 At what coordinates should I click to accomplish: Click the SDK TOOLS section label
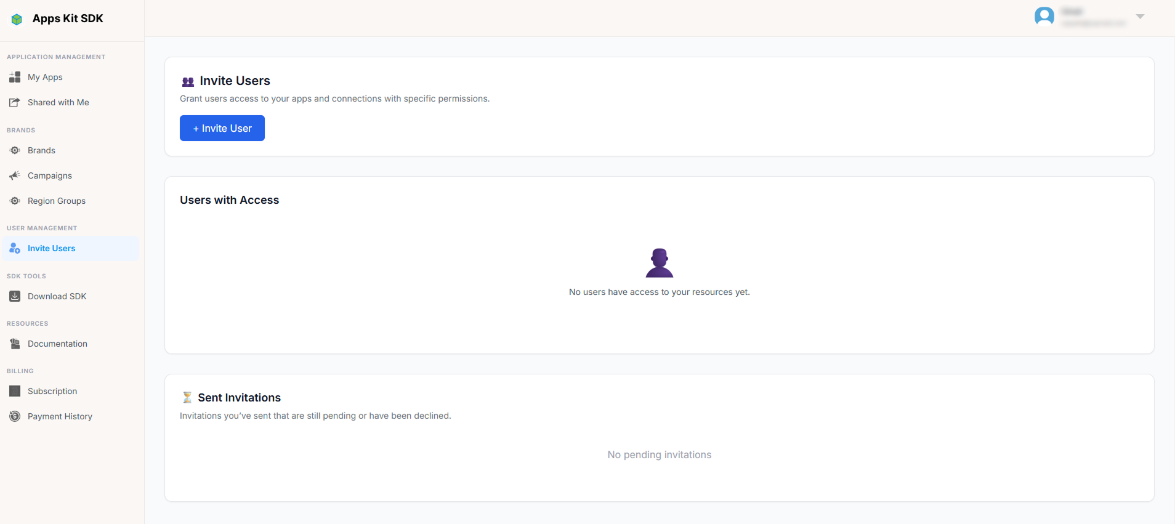click(x=26, y=276)
